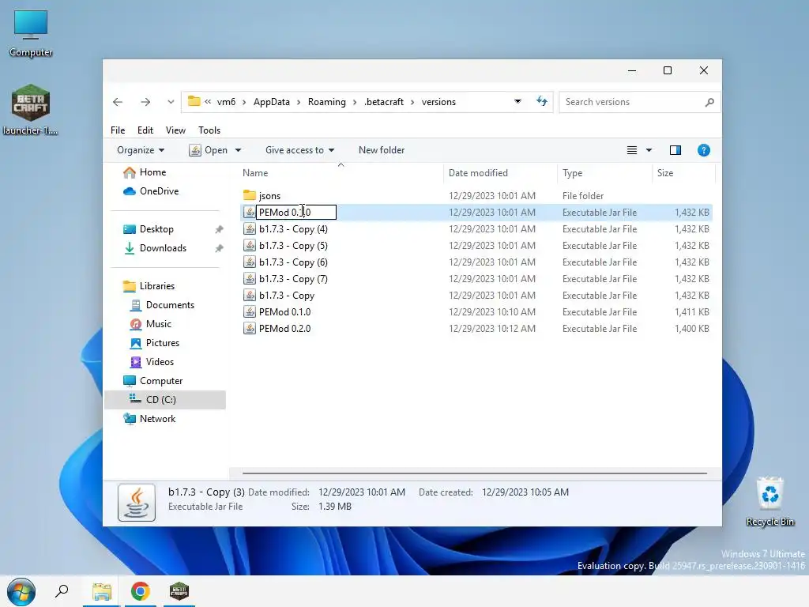Viewport: 809px width, 607px height.
Task: Click the Roaming breadcrumb segment
Action: point(326,102)
